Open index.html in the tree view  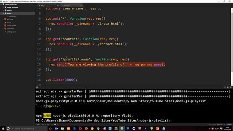pyautogui.click(x=11, y=29)
